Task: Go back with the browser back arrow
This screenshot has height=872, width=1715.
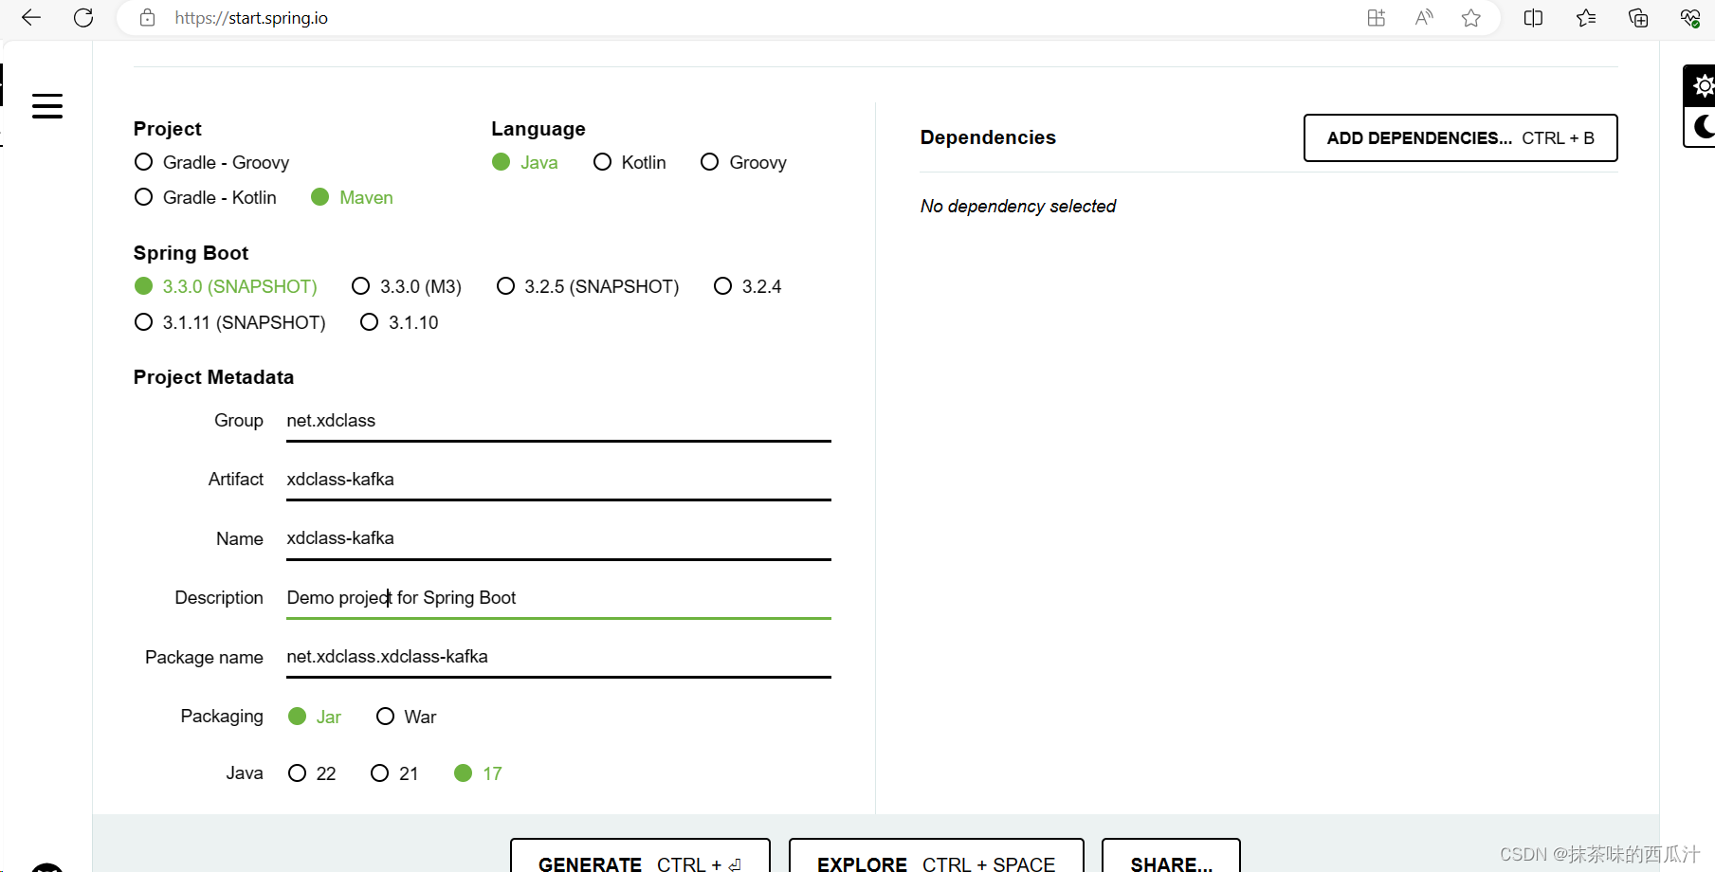Action: coord(31,18)
